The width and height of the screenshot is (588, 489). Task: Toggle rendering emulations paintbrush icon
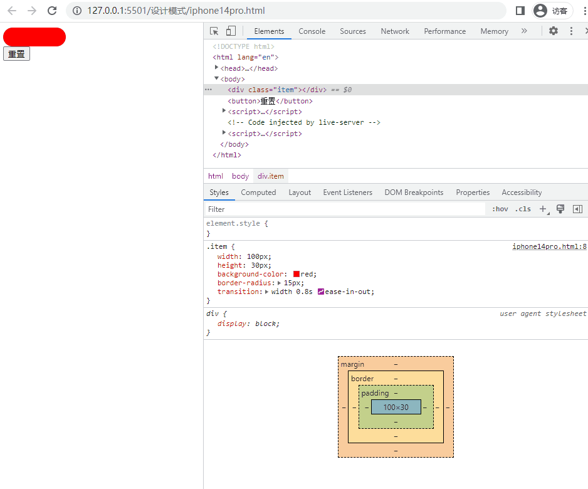[560, 209]
